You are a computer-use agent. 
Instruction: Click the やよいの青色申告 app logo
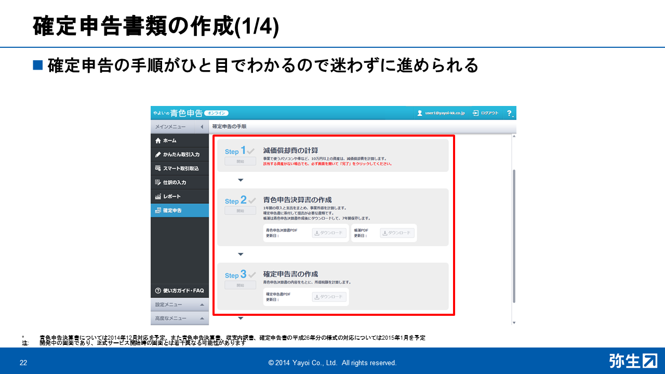point(177,113)
